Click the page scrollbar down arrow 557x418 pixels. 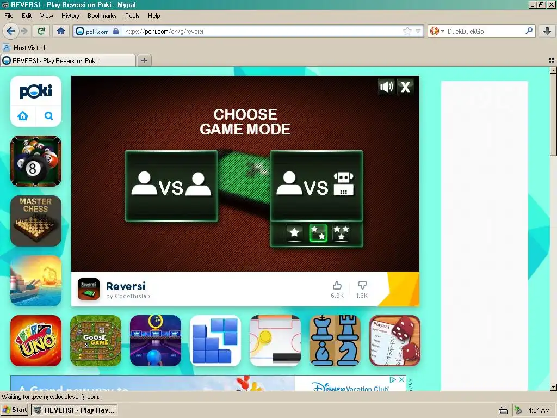point(553,387)
